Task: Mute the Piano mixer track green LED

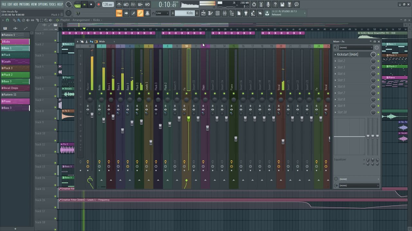Action: (234, 94)
